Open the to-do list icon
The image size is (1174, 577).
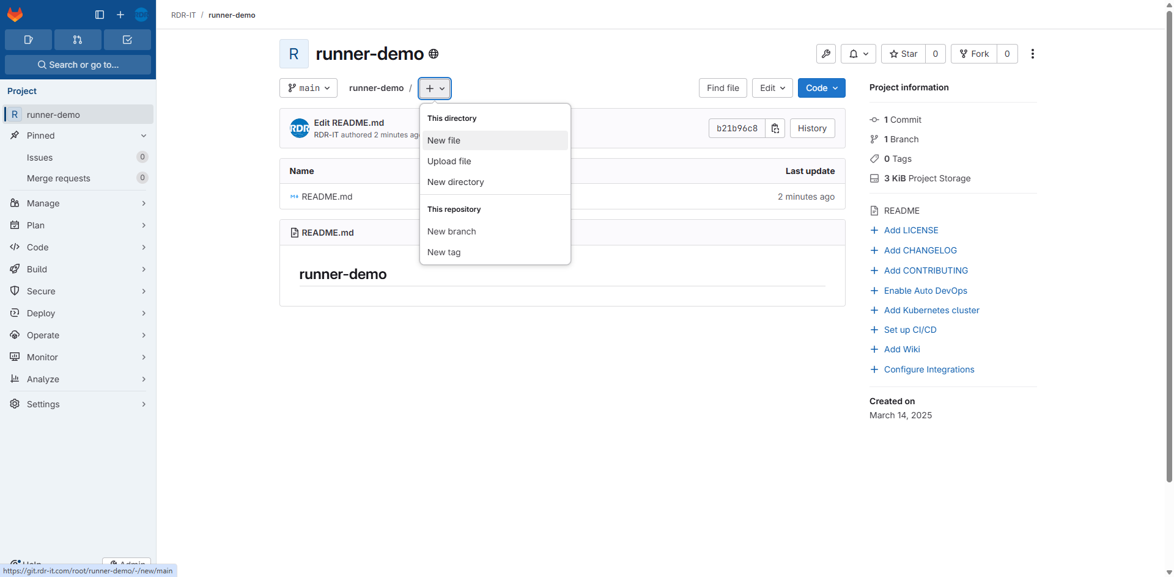click(x=127, y=40)
